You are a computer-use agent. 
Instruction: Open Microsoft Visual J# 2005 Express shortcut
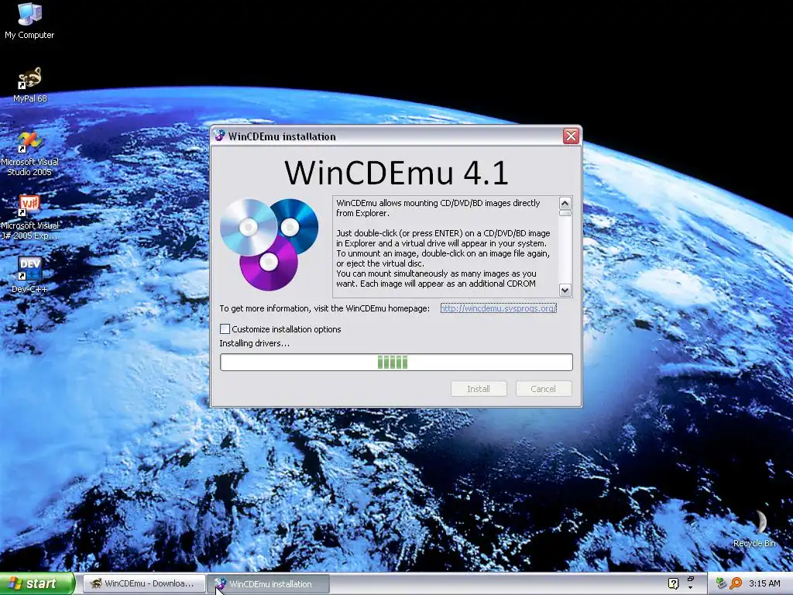(x=30, y=217)
